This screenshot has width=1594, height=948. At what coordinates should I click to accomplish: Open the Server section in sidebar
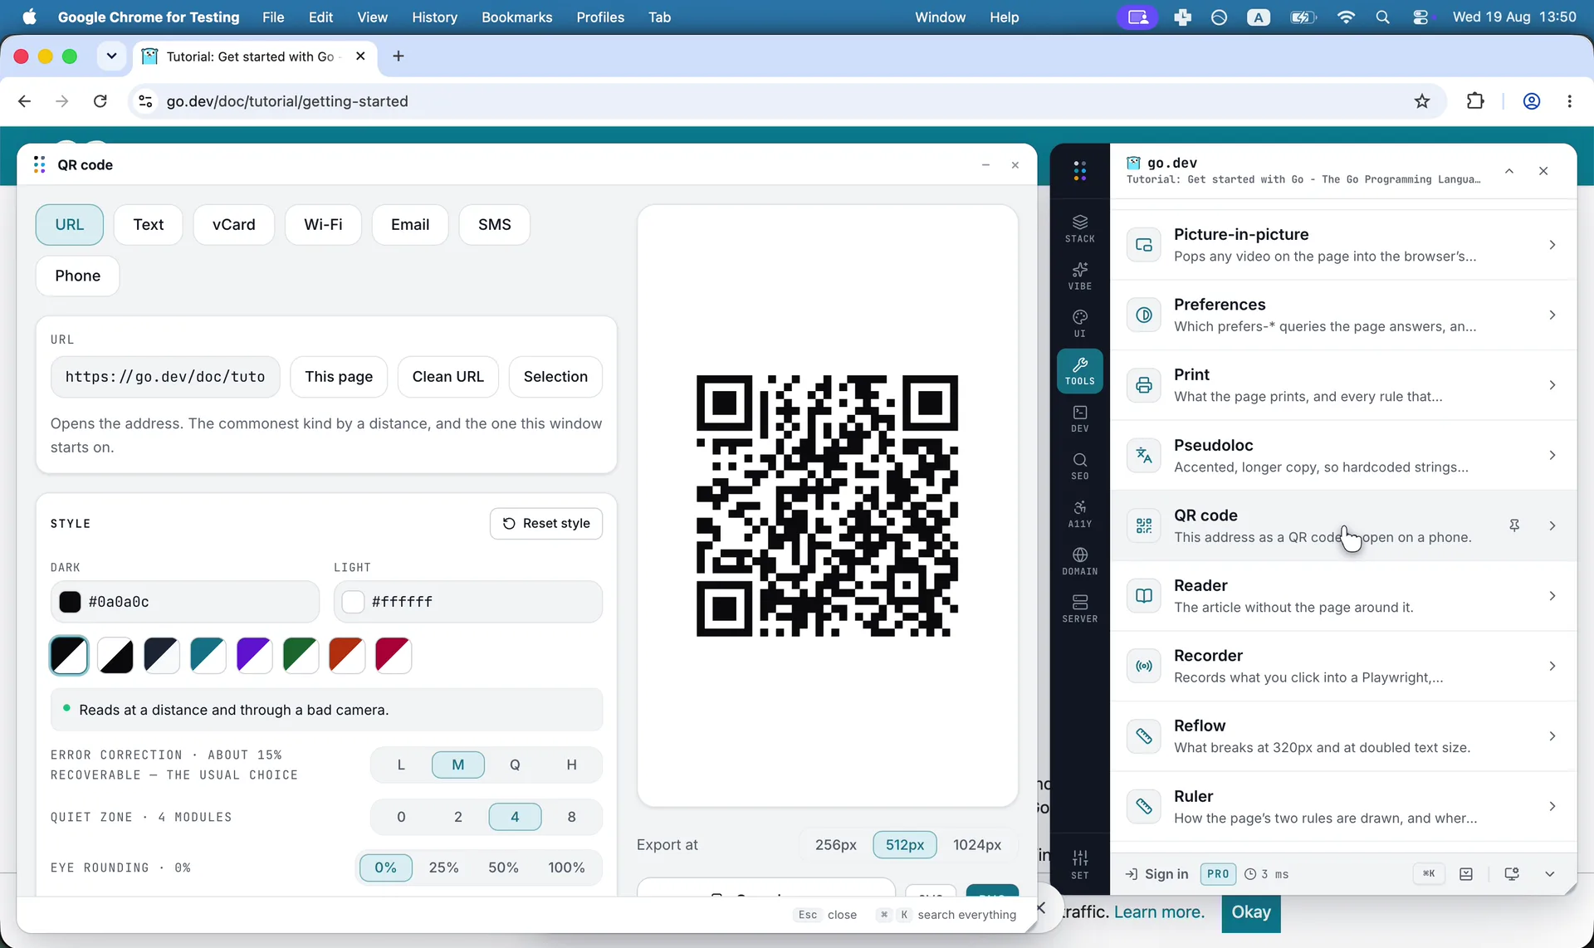tap(1079, 608)
